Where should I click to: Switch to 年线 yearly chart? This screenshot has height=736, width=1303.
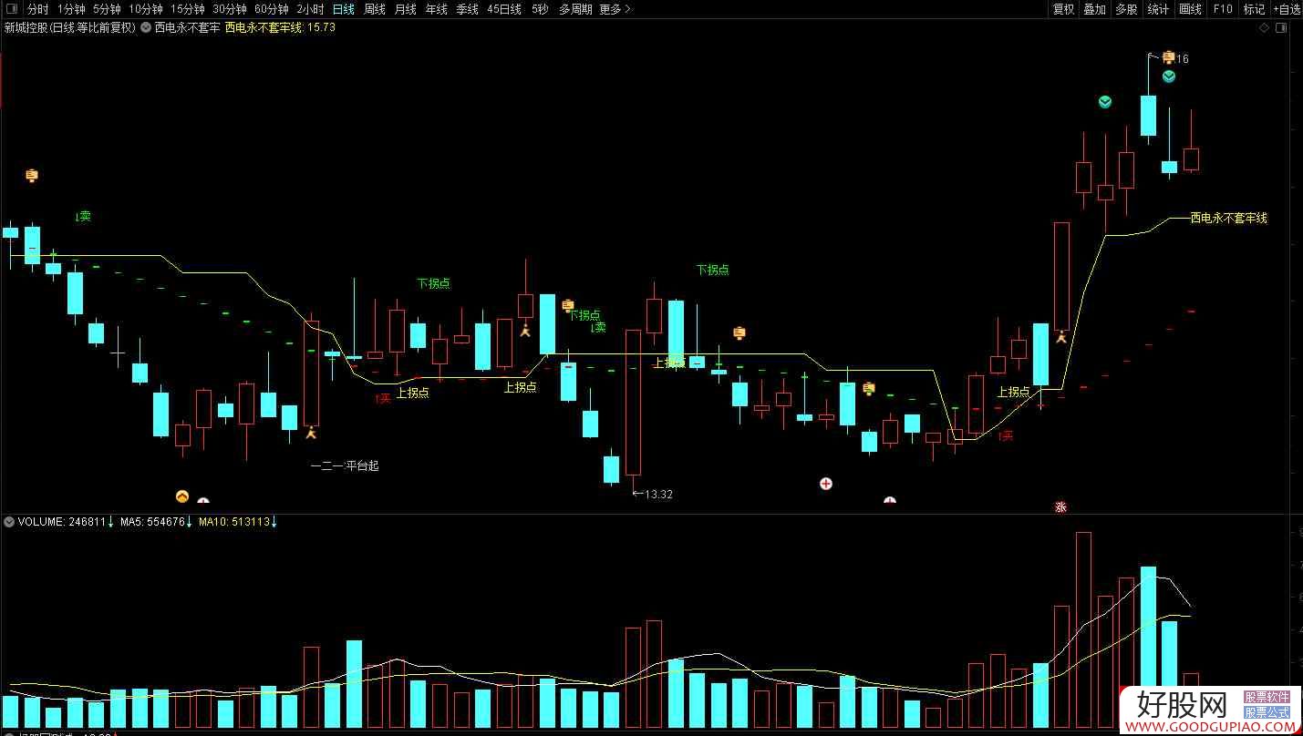pyautogui.click(x=437, y=9)
